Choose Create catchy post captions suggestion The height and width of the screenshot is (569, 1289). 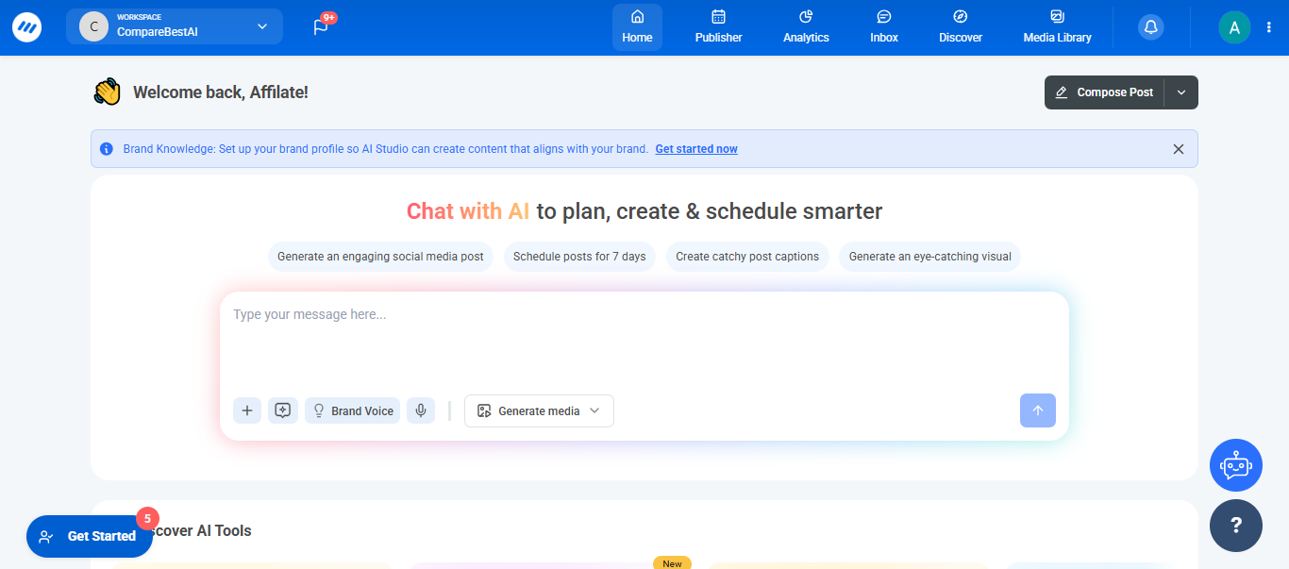click(747, 257)
